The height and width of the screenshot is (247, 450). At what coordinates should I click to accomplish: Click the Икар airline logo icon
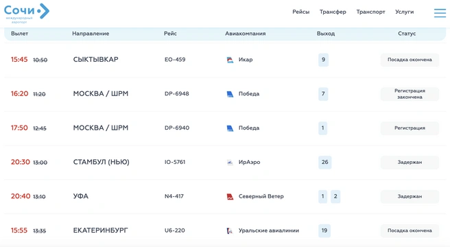230,60
